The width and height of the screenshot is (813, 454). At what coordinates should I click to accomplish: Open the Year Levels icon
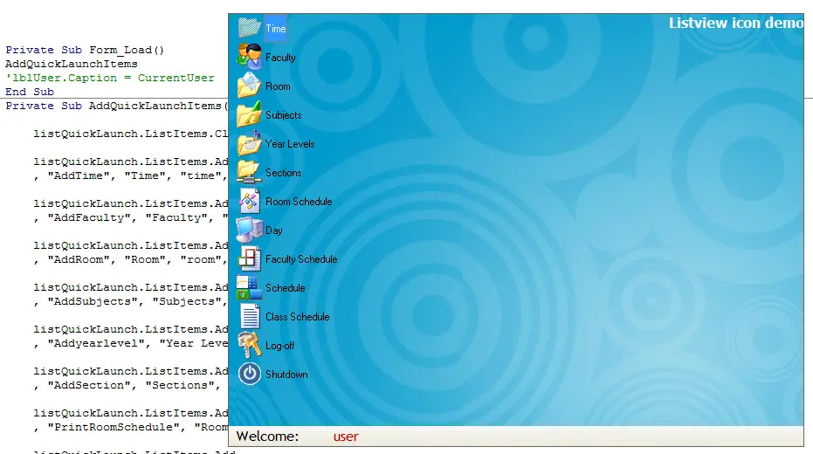(x=250, y=143)
